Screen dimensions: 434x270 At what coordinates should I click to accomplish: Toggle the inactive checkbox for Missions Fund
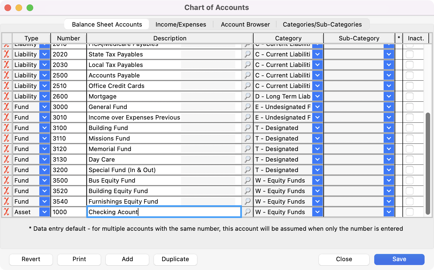[x=409, y=138]
